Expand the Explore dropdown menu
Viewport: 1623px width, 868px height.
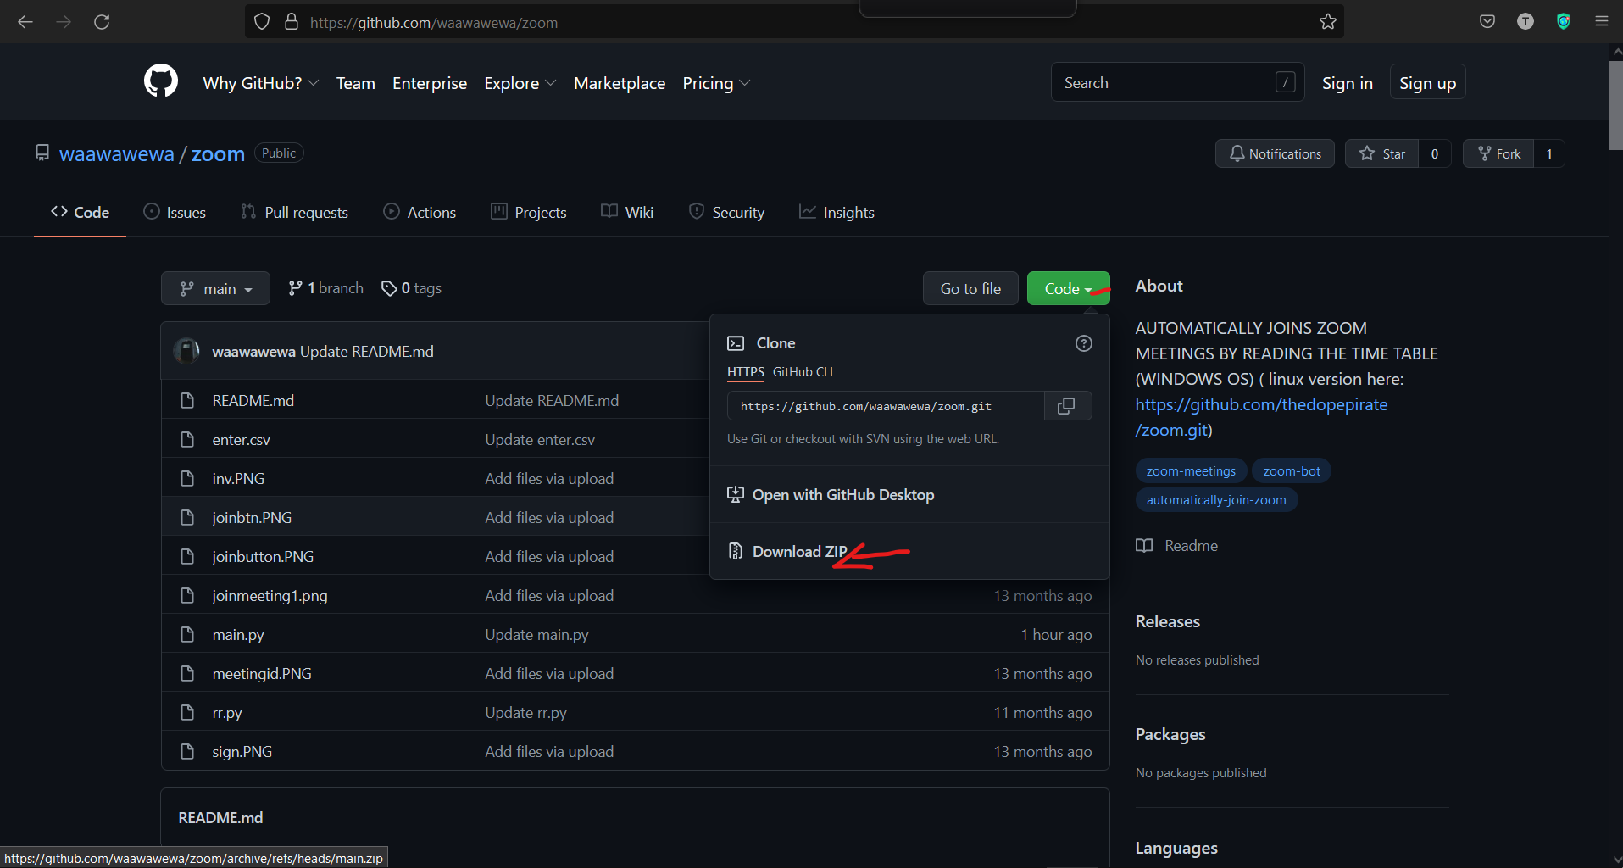coord(520,83)
